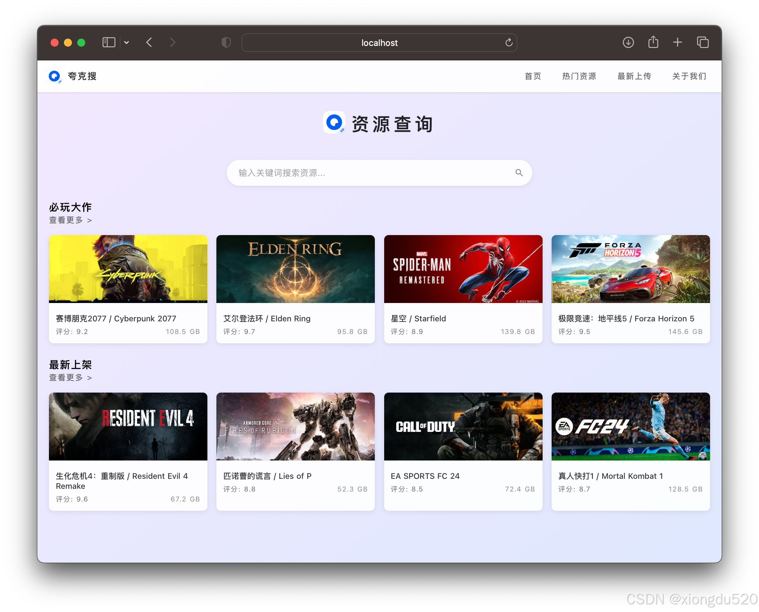Reload the page with the refresh icon
The image size is (759, 612).
coord(508,43)
